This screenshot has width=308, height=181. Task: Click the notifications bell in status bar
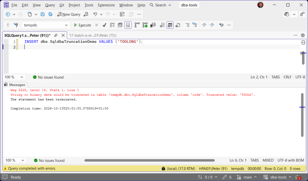(x=297, y=177)
